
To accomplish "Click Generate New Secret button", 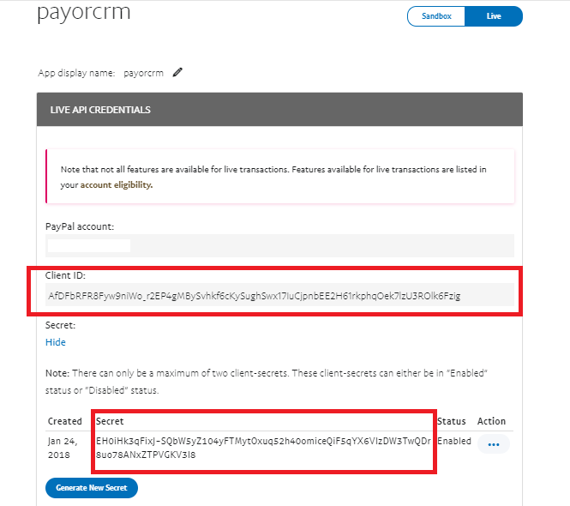I will pos(92,487).
